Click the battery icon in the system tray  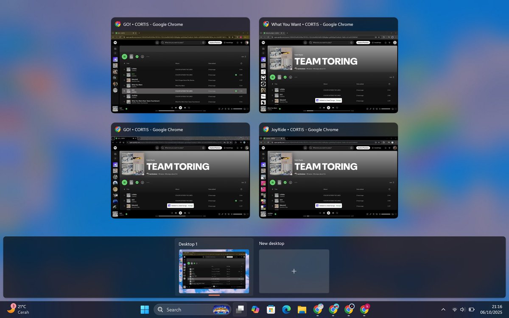pos(472,310)
